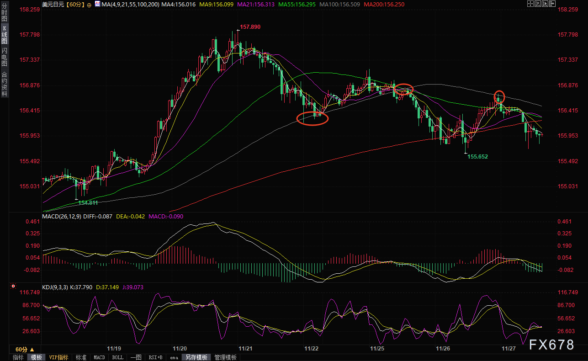Apply the RSI+B template
Viewport: 588px width, 361px height.
tap(155, 357)
